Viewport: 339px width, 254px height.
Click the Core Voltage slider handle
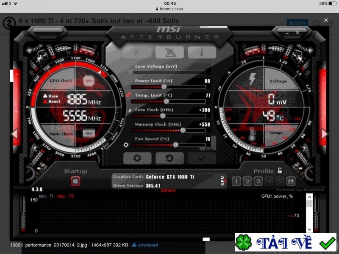[131, 72]
